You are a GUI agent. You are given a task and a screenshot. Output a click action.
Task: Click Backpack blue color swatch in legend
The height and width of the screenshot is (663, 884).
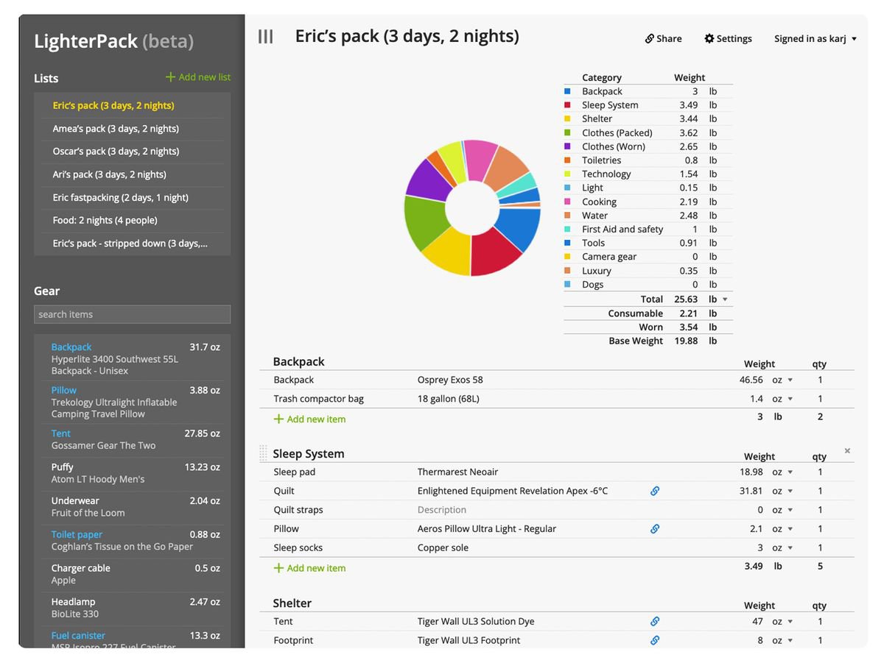[567, 91]
